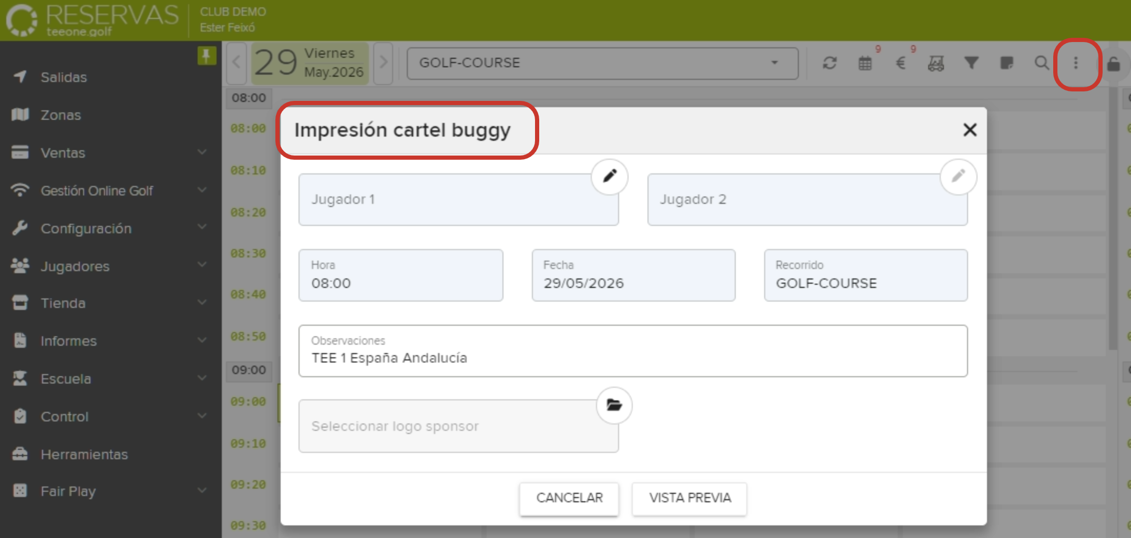Select the 09:20 tee time row
1131x538 pixels.
pos(249,485)
